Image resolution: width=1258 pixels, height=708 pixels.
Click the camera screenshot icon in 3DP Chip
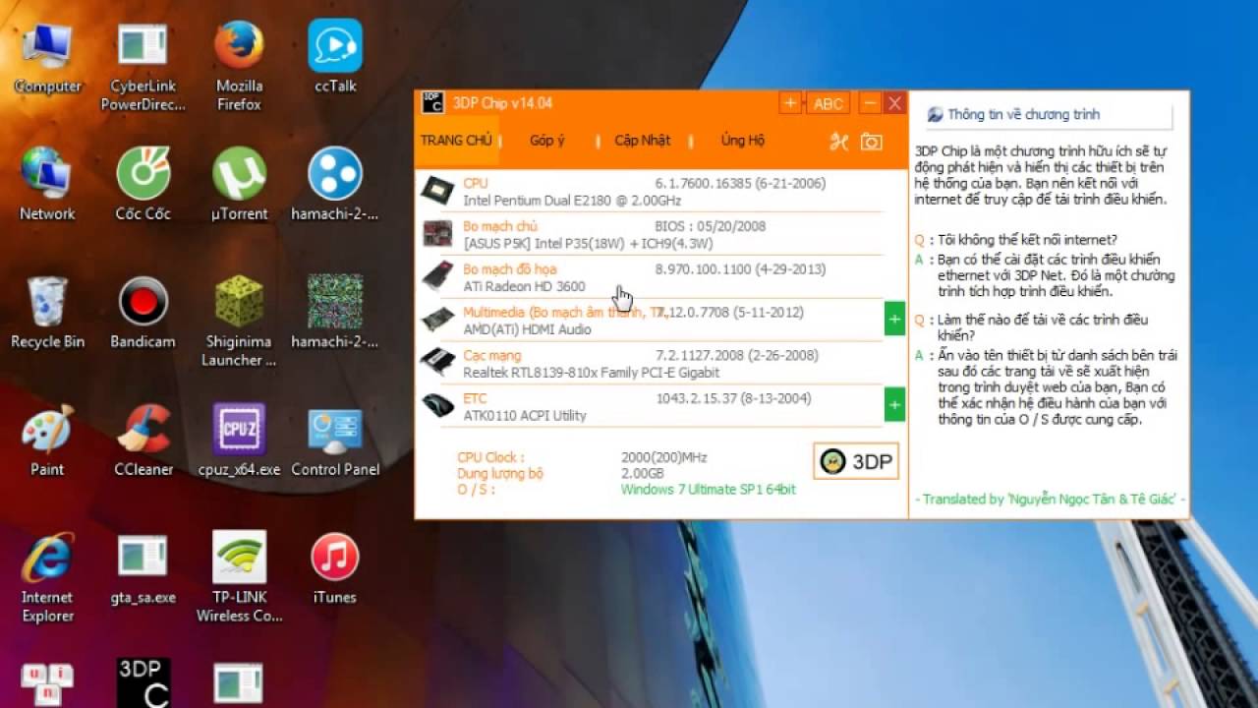coord(871,142)
